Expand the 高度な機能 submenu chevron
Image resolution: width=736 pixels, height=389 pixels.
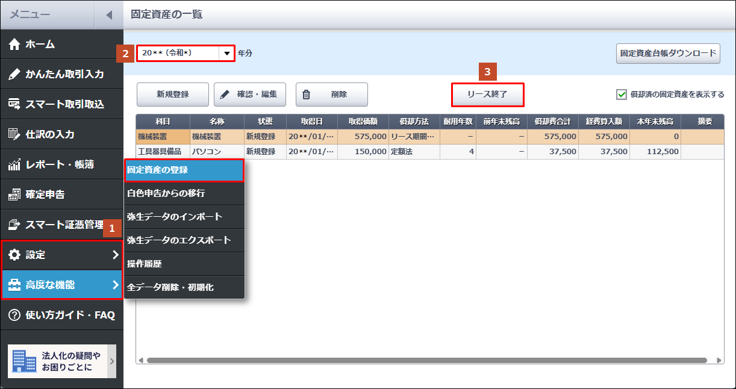pyautogui.click(x=116, y=285)
